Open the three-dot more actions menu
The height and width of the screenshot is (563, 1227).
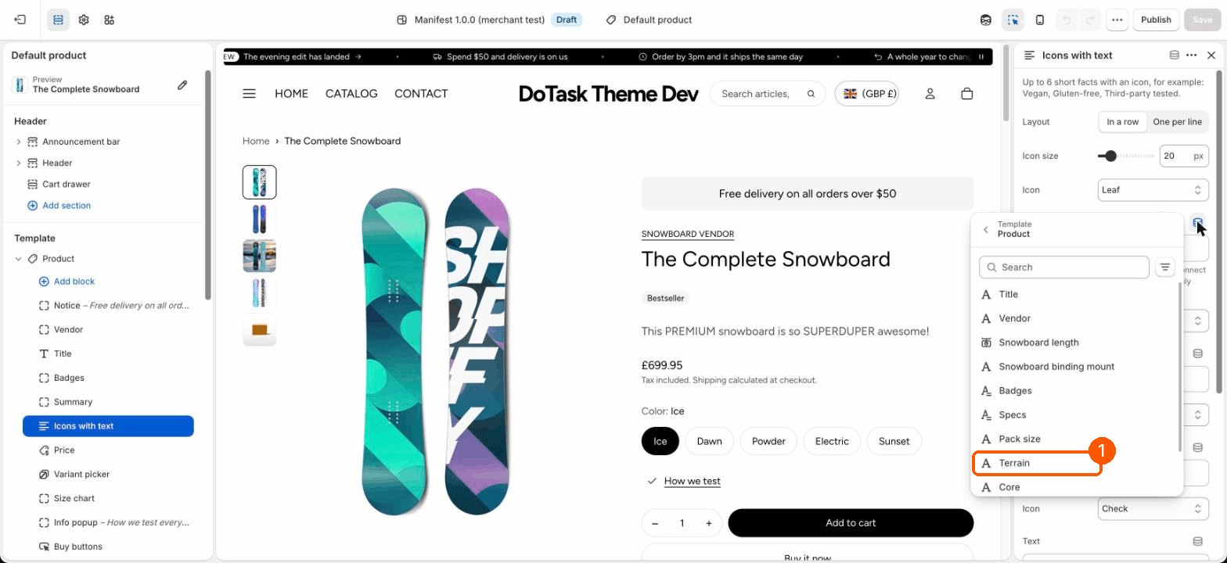[1117, 20]
